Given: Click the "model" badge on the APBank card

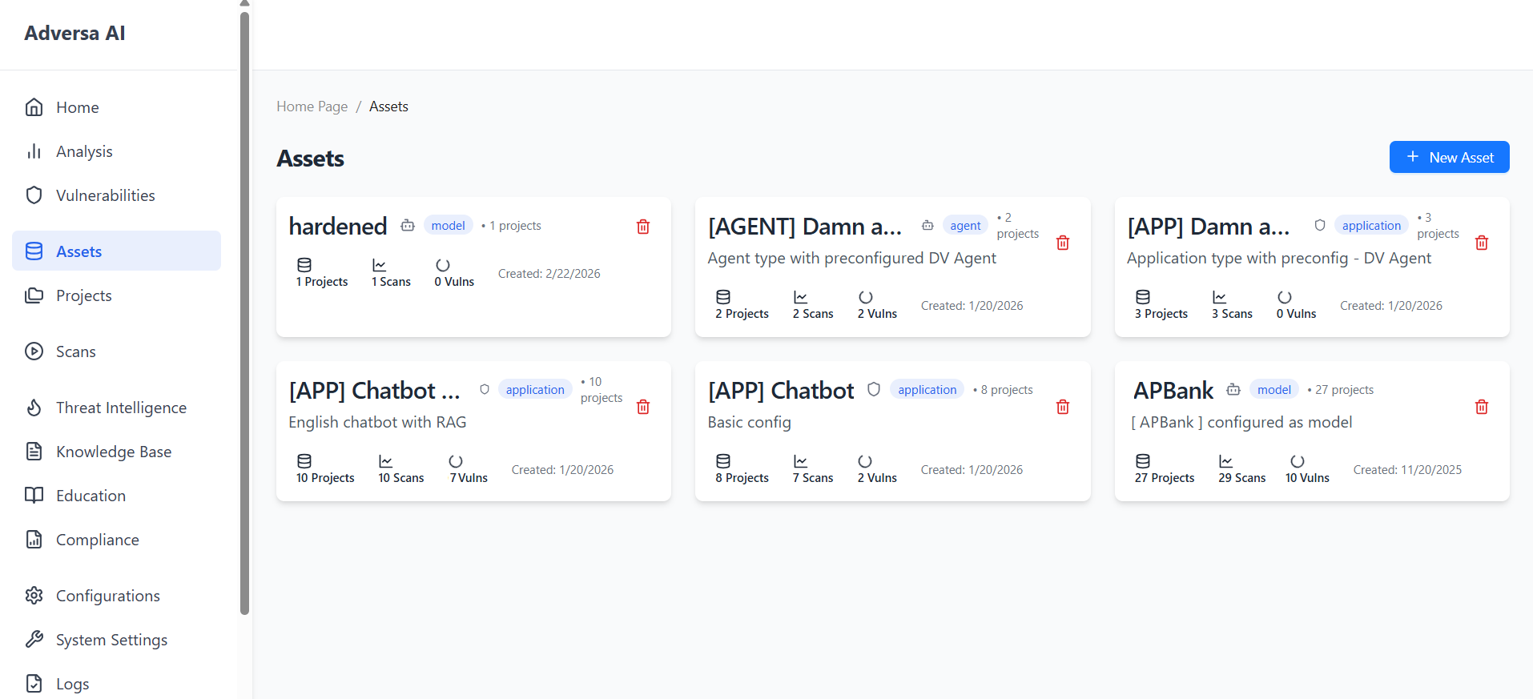Looking at the screenshot, I should point(1273,388).
